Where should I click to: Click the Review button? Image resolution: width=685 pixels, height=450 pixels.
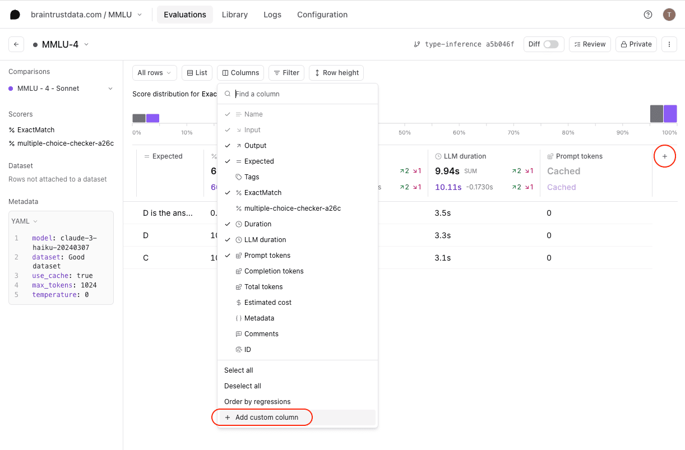tap(590, 44)
